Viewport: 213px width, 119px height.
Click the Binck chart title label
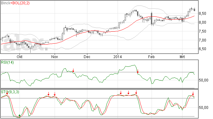[x=6, y=3]
